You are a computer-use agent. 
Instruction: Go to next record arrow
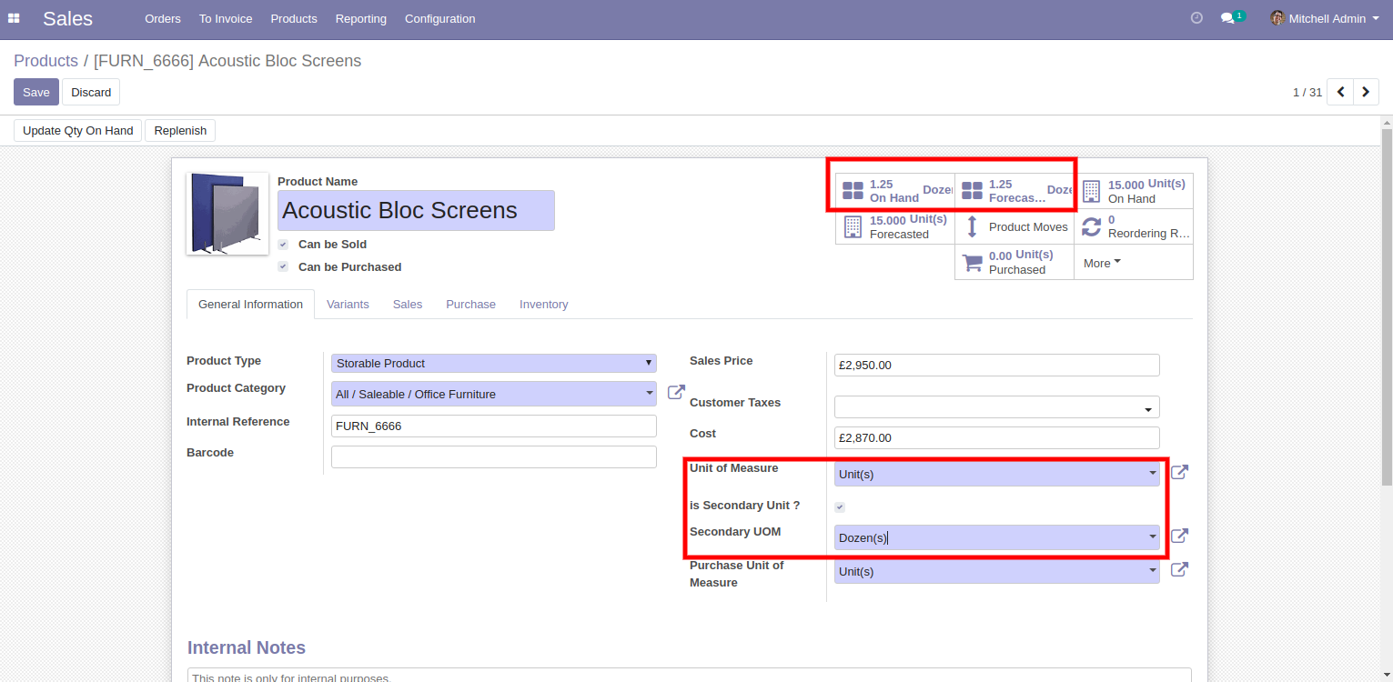pyautogui.click(x=1366, y=92)
